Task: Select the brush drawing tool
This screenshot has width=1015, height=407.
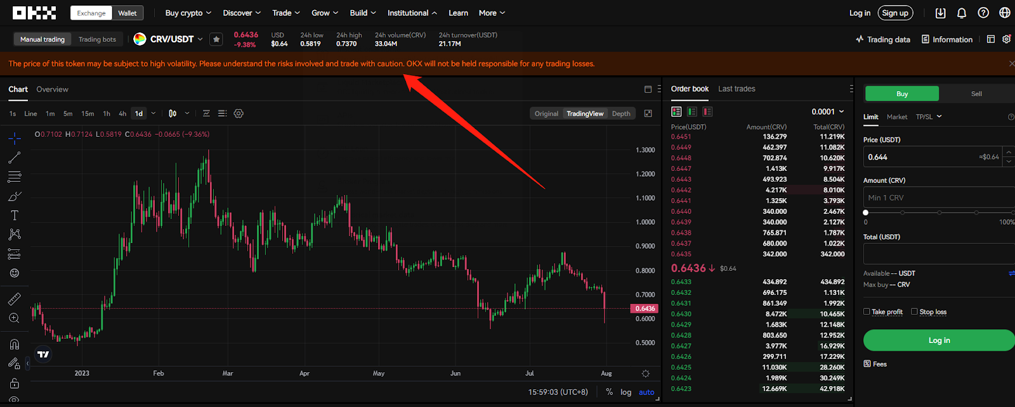Action: click(x=15, y=196)
